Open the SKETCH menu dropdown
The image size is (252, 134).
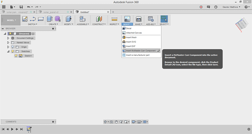click(x=32, y=24)
